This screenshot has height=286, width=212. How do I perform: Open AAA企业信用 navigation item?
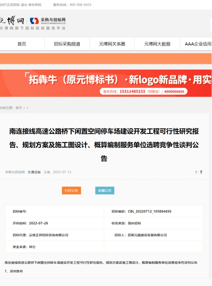click(x=198, y=44)
